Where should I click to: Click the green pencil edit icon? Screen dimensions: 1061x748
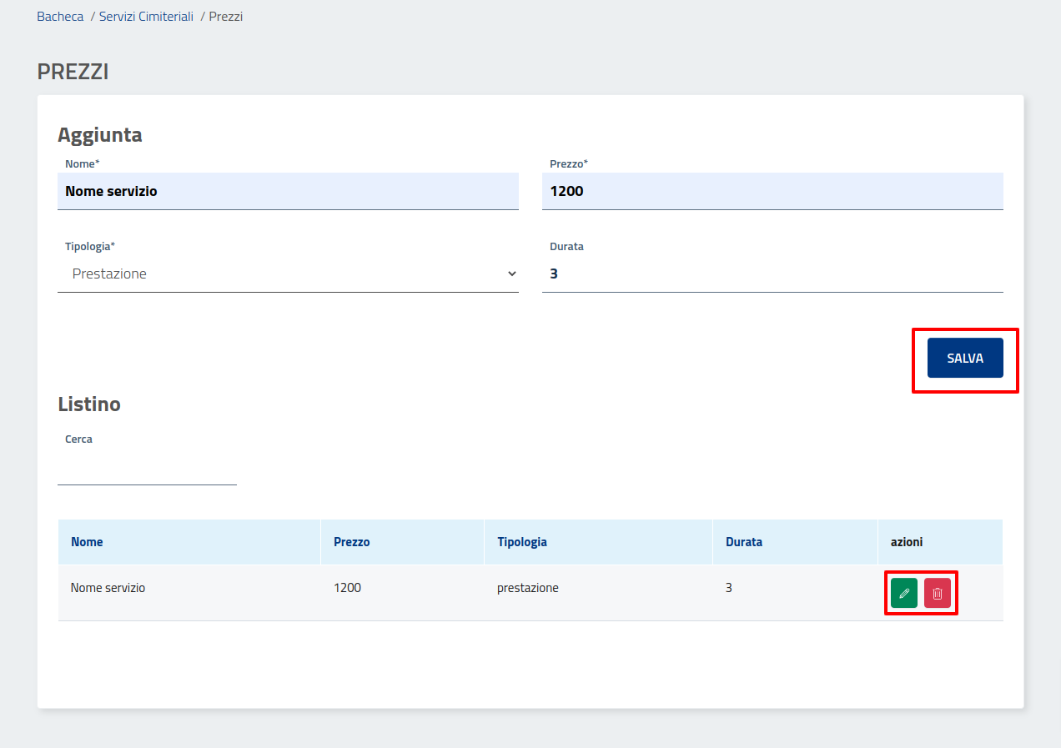coord(903,593)
